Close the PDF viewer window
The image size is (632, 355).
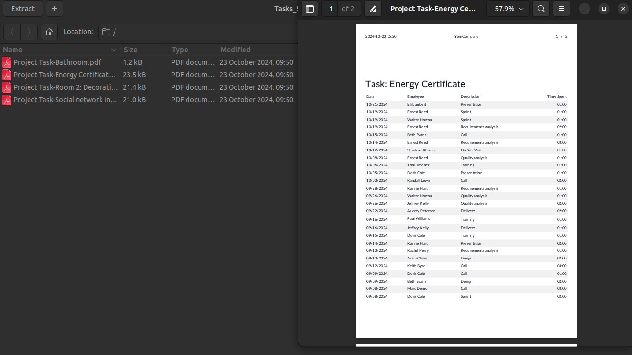(x=623, y=9)
